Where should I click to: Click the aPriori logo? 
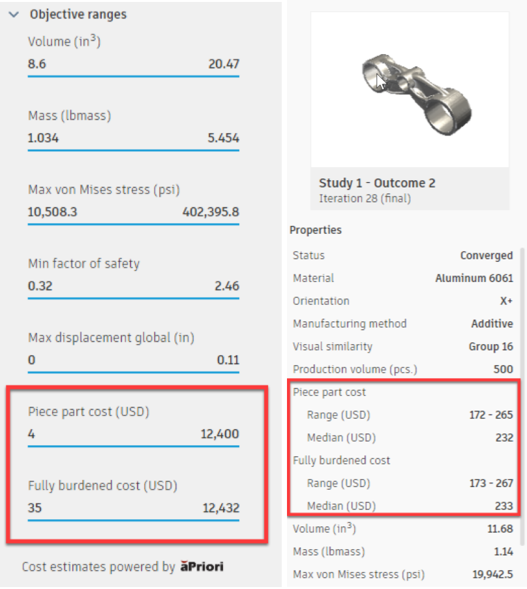[202, 566]
